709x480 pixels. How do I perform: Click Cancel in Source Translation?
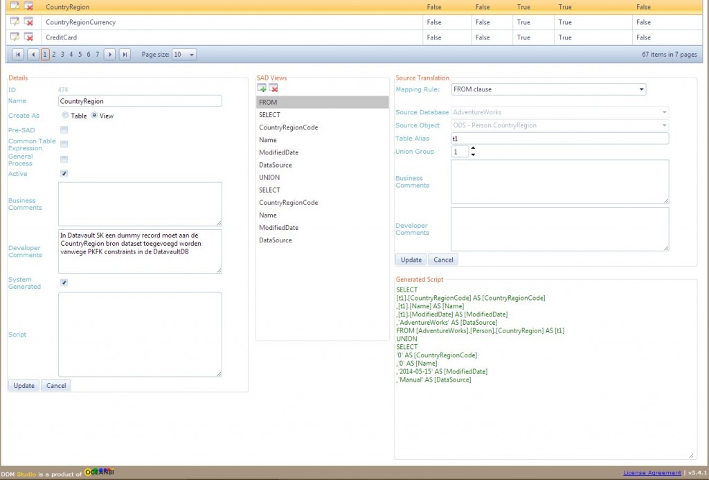443,260
